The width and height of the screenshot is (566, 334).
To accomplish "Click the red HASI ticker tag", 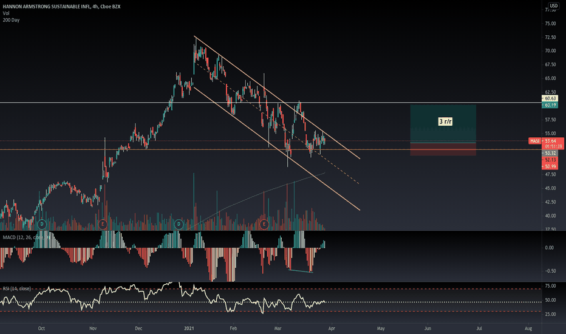I will pyautogui.click(x=535, y=141).
